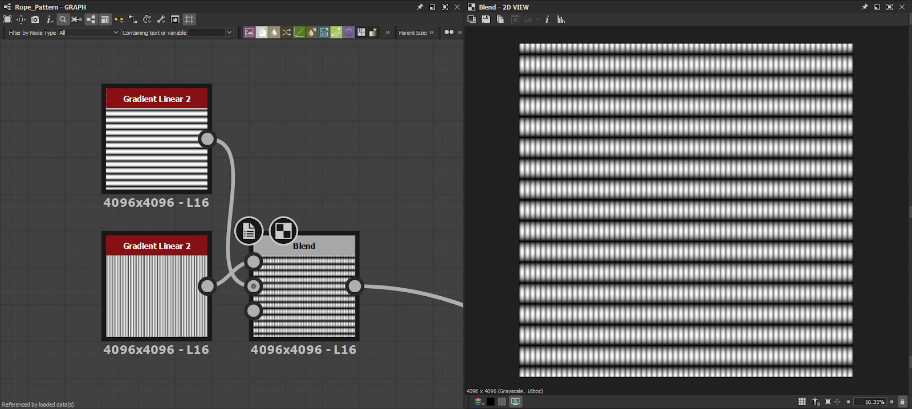This screenshot has height=409, width=912.
Task: Expand the Containing text or variable dropdown
Action: coord(229,32)
